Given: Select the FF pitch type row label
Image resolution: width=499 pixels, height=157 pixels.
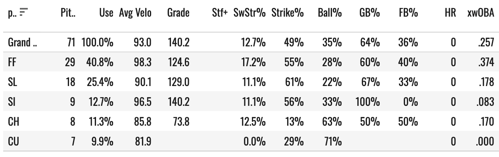Looking at the screenshot, I should coord(12,61).
